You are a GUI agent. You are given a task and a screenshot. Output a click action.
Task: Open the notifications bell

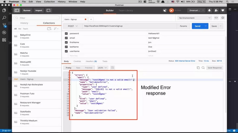[209, 10]
